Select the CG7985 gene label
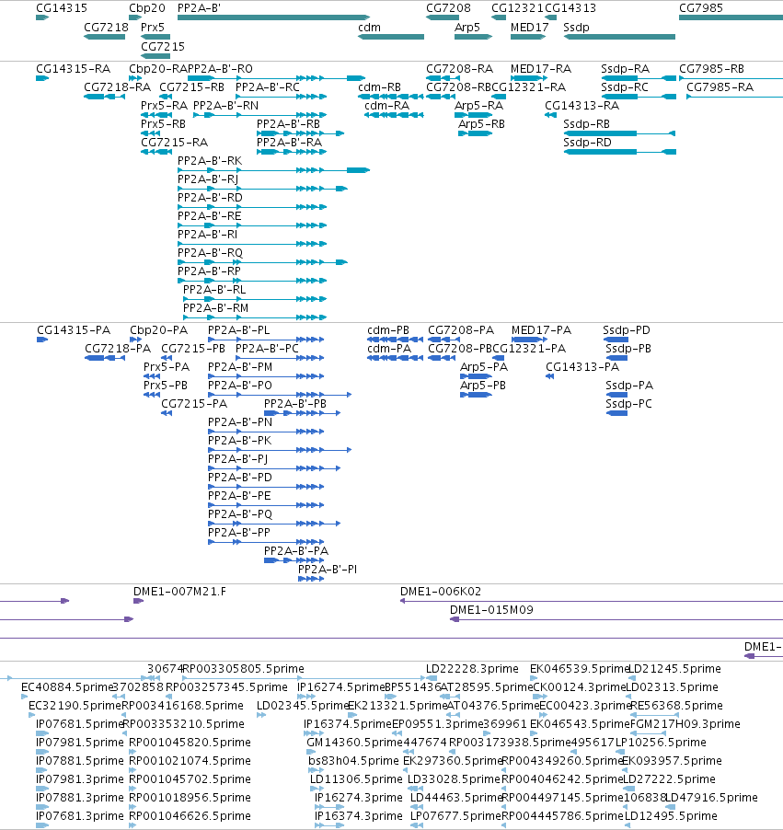 point(701,8)
